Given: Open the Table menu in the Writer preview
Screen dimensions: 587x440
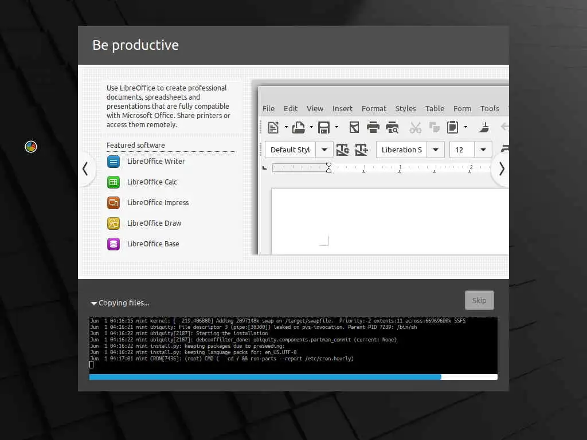Looking at the screenshot, I should pos(435,108).
